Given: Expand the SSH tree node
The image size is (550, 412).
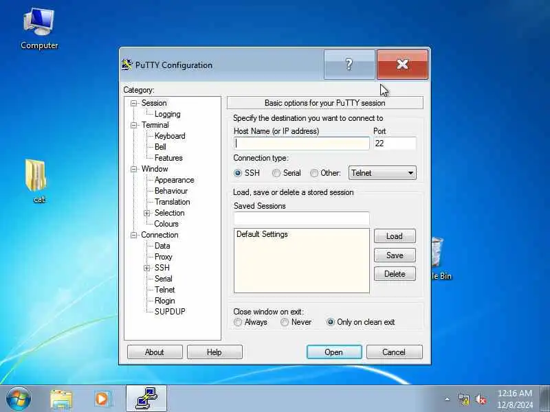Looking at the screenshot, I should [146, 268].
